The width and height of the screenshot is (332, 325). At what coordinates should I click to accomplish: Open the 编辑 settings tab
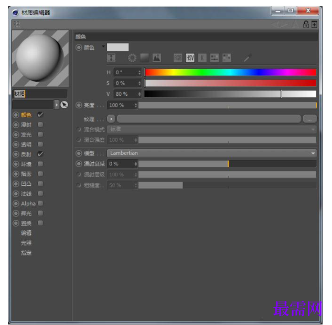(x=26, y=233)
